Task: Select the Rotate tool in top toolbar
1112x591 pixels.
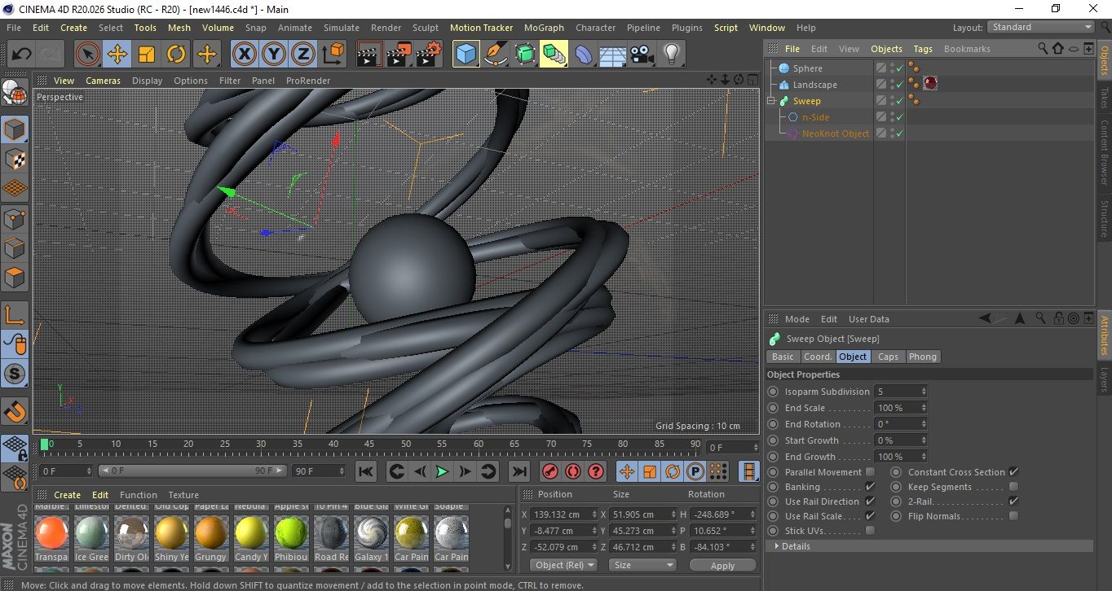Action: [176, 55]
